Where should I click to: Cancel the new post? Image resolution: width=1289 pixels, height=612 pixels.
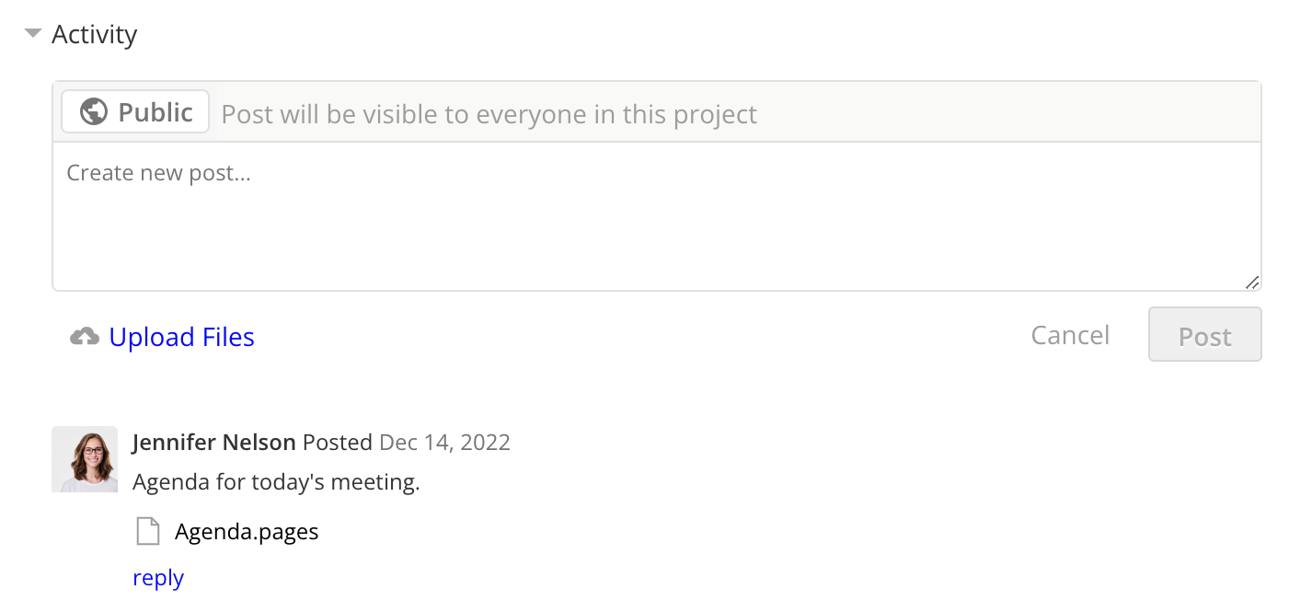coord(1070,335)
